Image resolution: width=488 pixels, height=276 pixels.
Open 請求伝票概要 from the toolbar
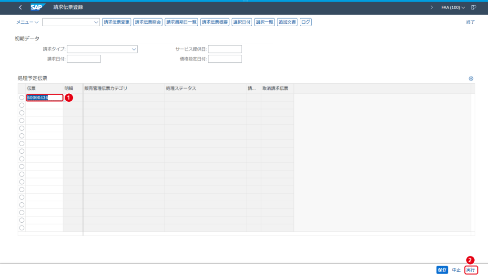tap(215, 22)
